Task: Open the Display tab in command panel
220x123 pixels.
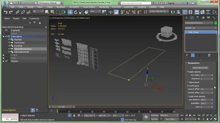Action: coord(208,18)
